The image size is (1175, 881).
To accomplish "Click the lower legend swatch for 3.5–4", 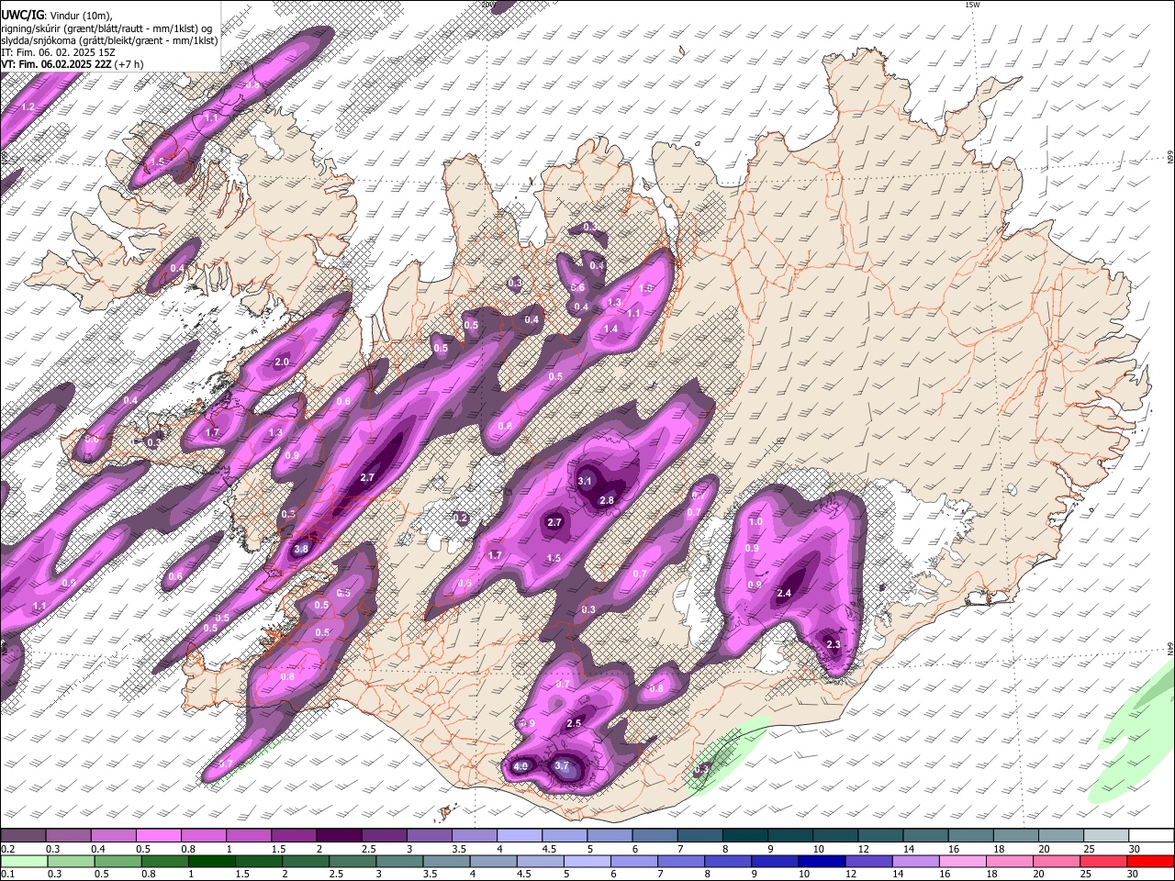I will (446, 861).
